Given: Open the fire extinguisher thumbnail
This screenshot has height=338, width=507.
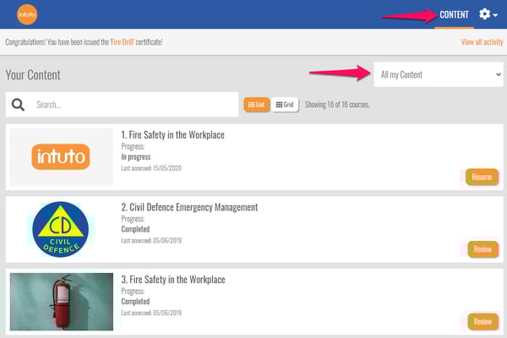Looking at the screenshot, I should click(x=62, y=302).
